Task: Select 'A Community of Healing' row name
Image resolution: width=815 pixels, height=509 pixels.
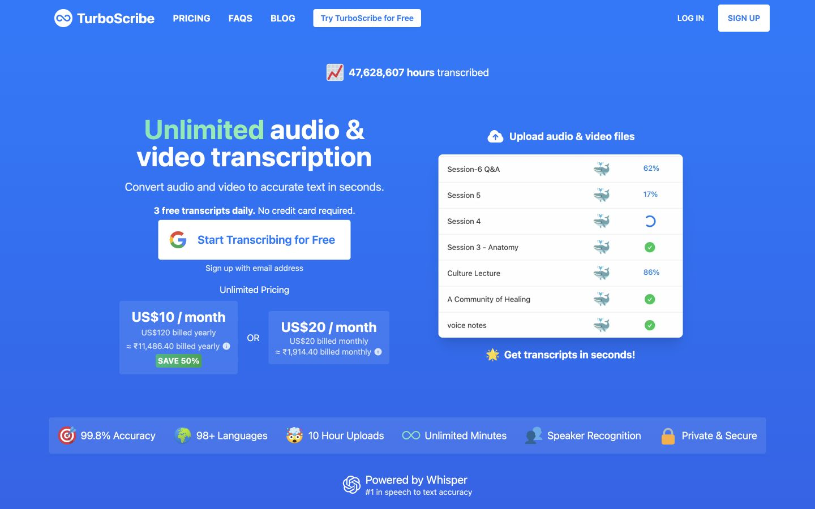Action: pyautogui.click(x=489, y=299)
